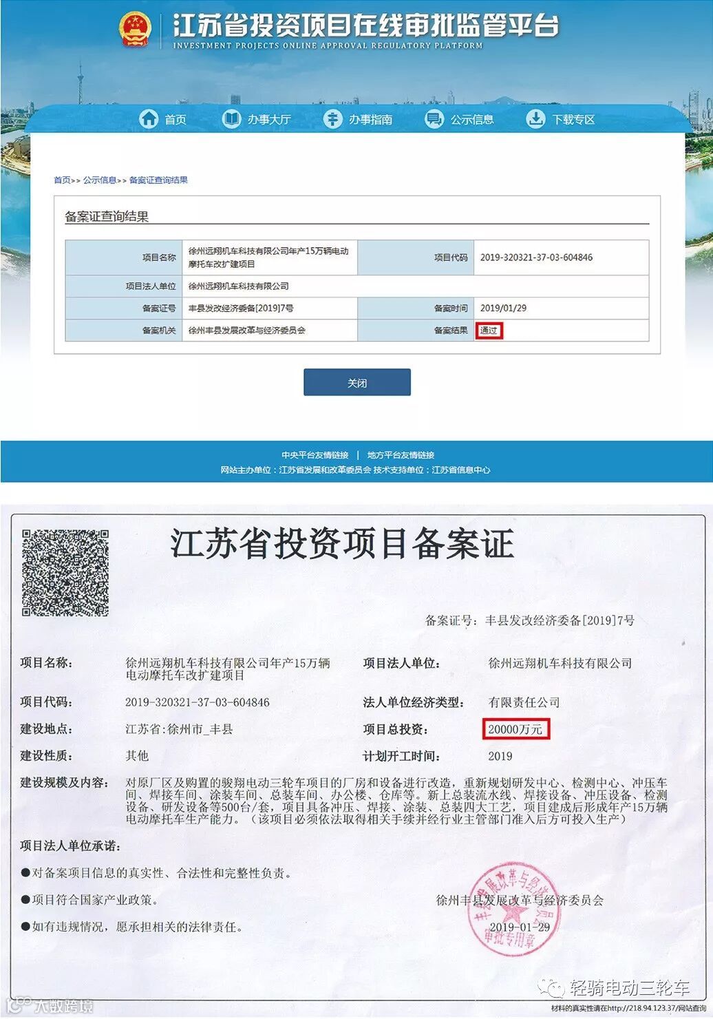This screenshot has width=713, height=1019.
Task: Select 备案机关 value 徐州丰县发展改革与经济委员会
Action: [247, 330]
